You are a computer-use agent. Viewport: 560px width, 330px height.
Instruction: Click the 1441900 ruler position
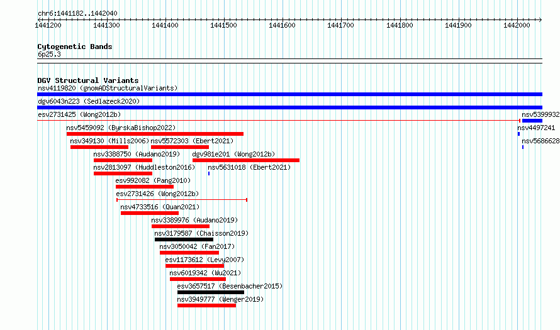pyautogui.click(x=458, y=25)
